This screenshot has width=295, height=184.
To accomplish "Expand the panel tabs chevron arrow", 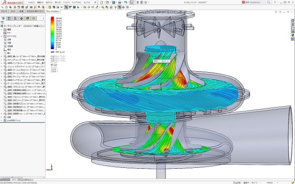I will (43, 19).
